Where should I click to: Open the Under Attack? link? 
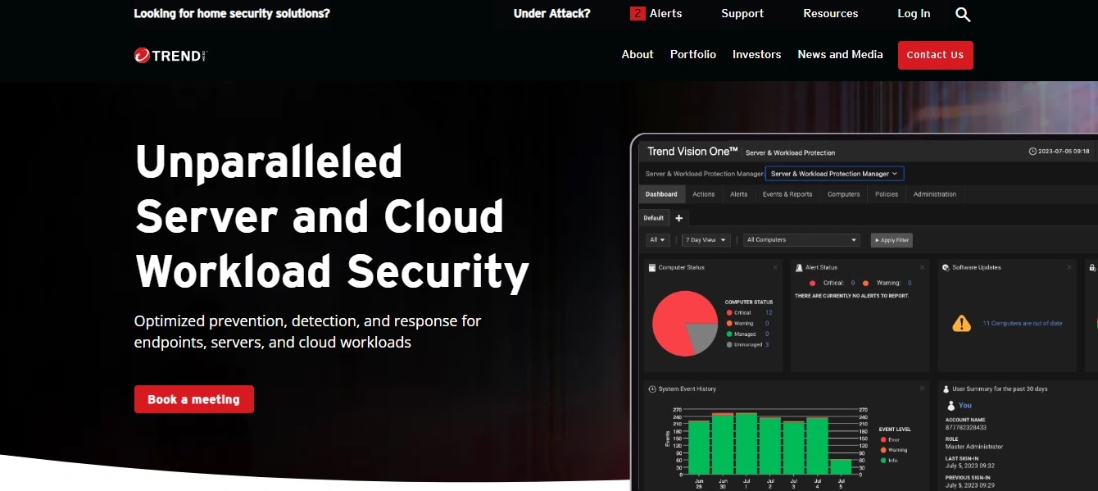pos(551,13)
